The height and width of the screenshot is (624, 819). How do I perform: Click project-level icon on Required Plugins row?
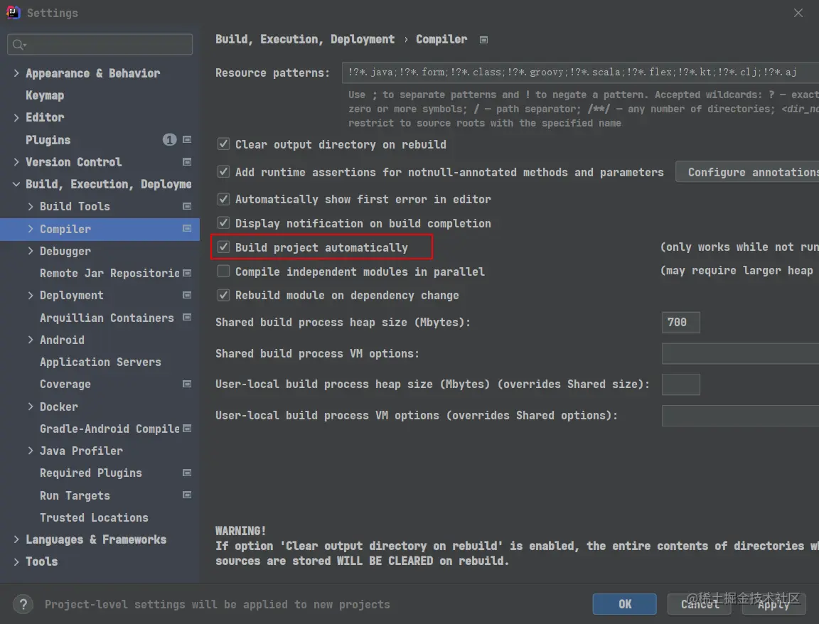click(187, 473)
